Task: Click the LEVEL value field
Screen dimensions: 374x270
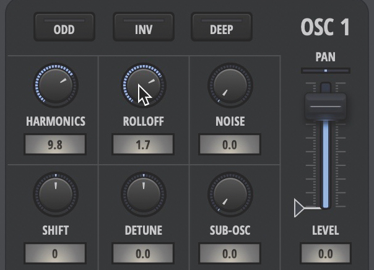Action: pos(326,253)
